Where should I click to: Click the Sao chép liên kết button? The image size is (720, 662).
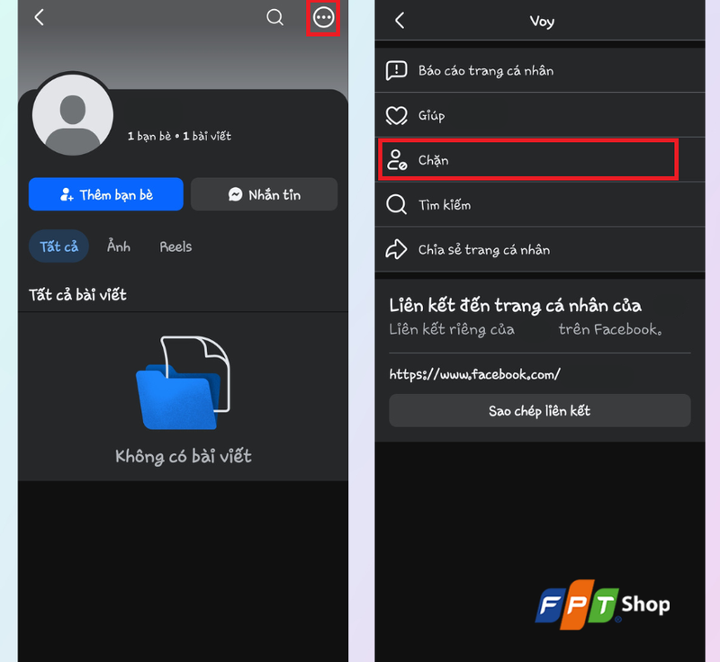[x=539, y=410]
